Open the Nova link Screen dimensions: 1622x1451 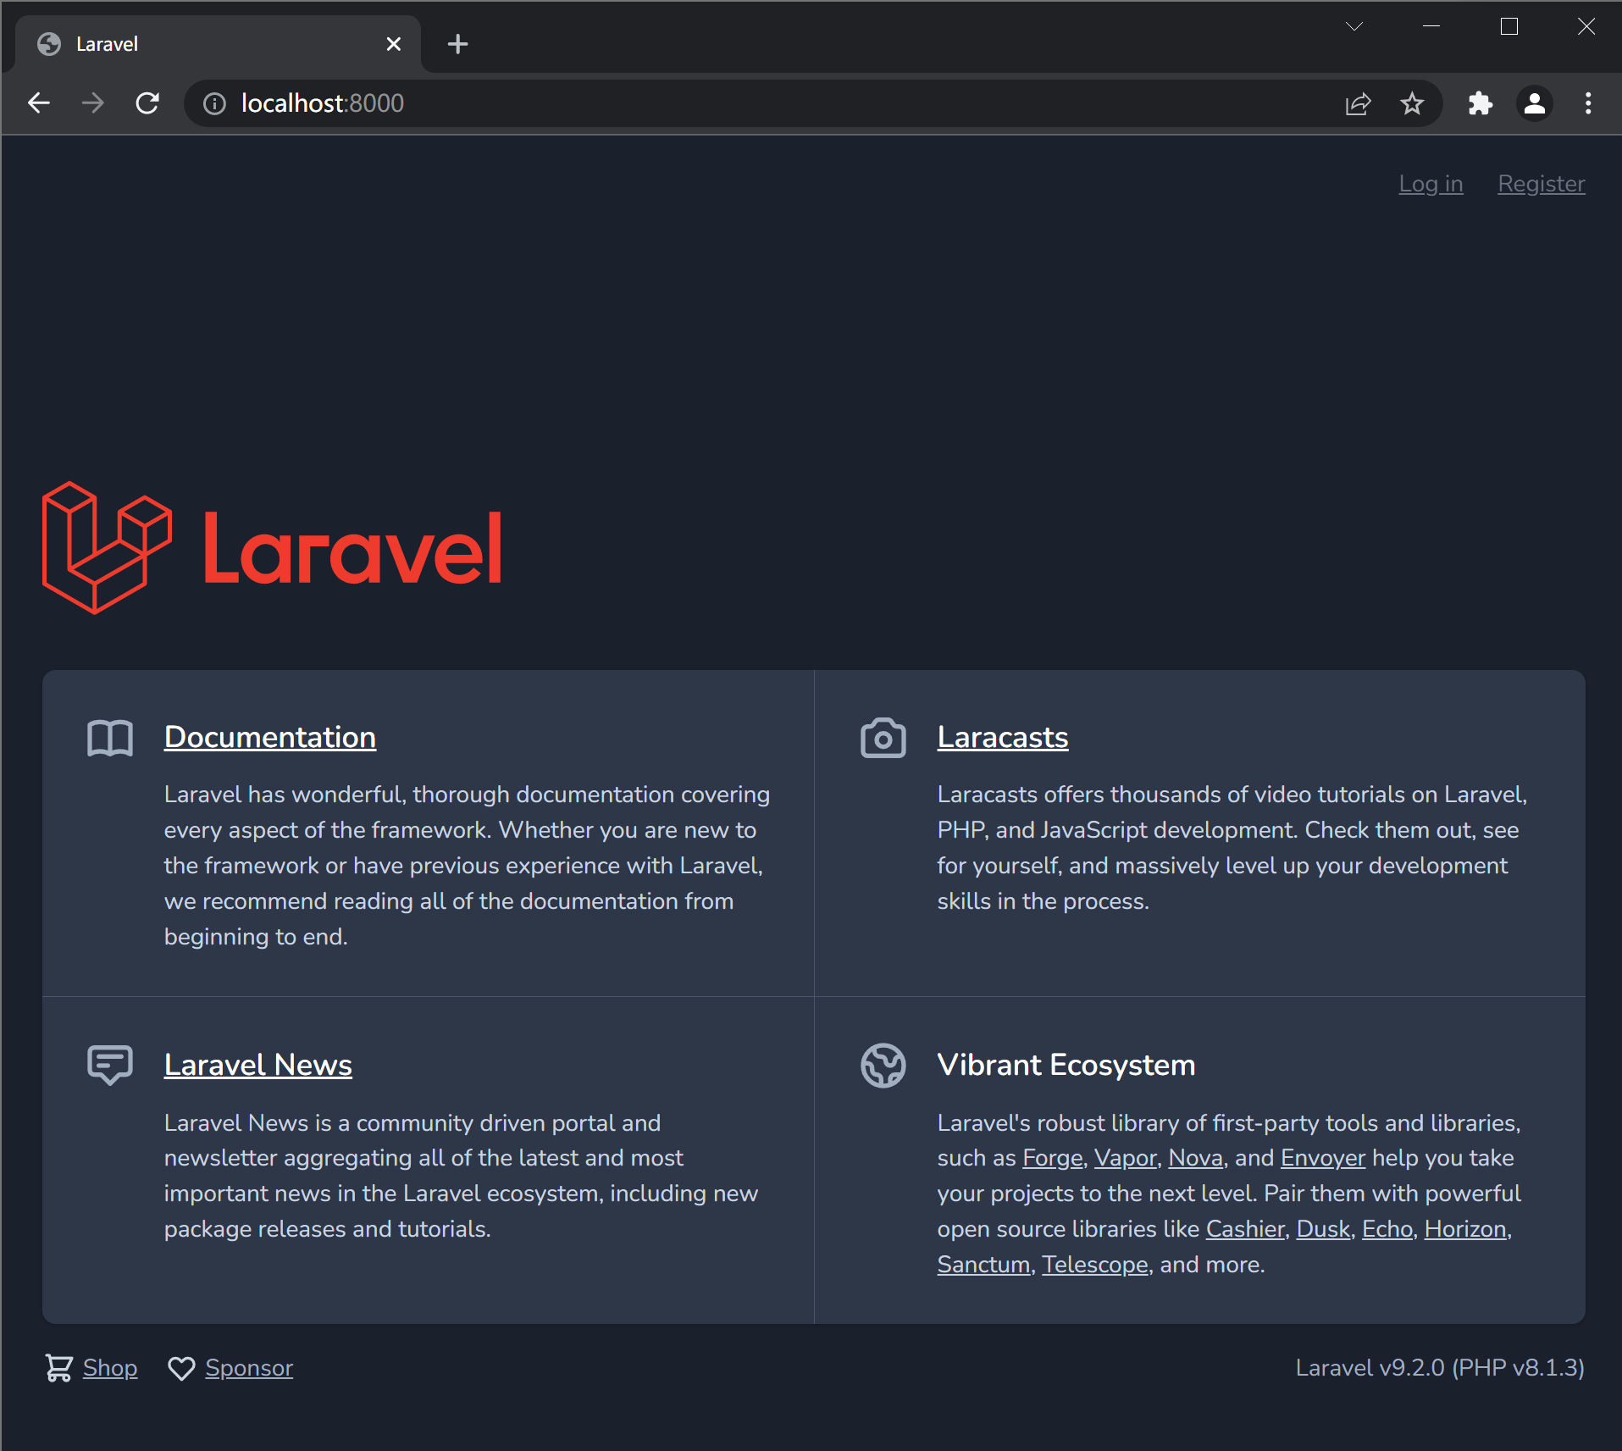(x=1196, y=1158)
